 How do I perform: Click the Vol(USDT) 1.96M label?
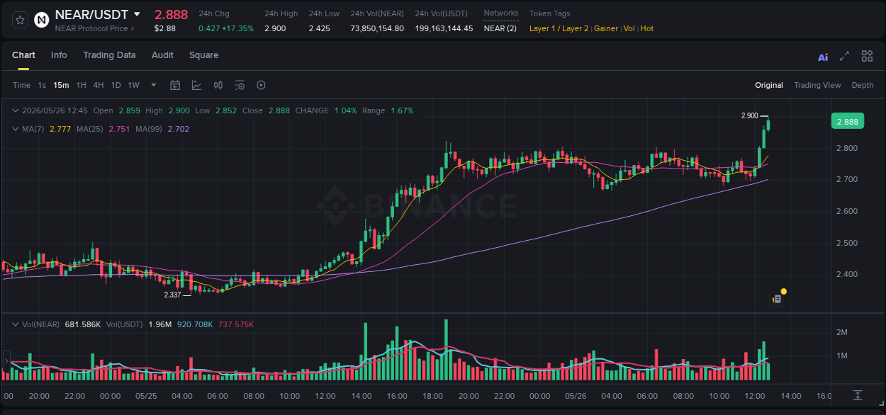(x=138, y=324)
